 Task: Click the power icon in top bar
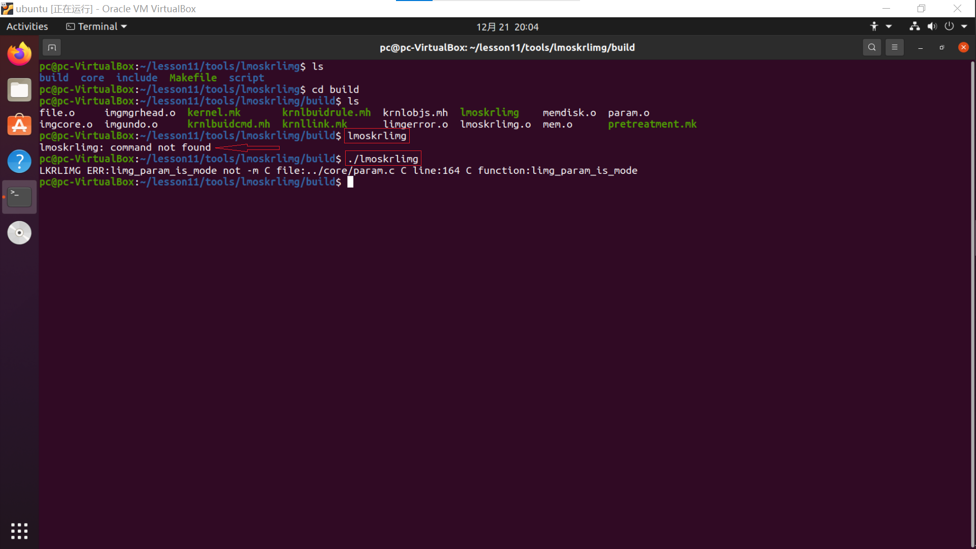[949, 26]
